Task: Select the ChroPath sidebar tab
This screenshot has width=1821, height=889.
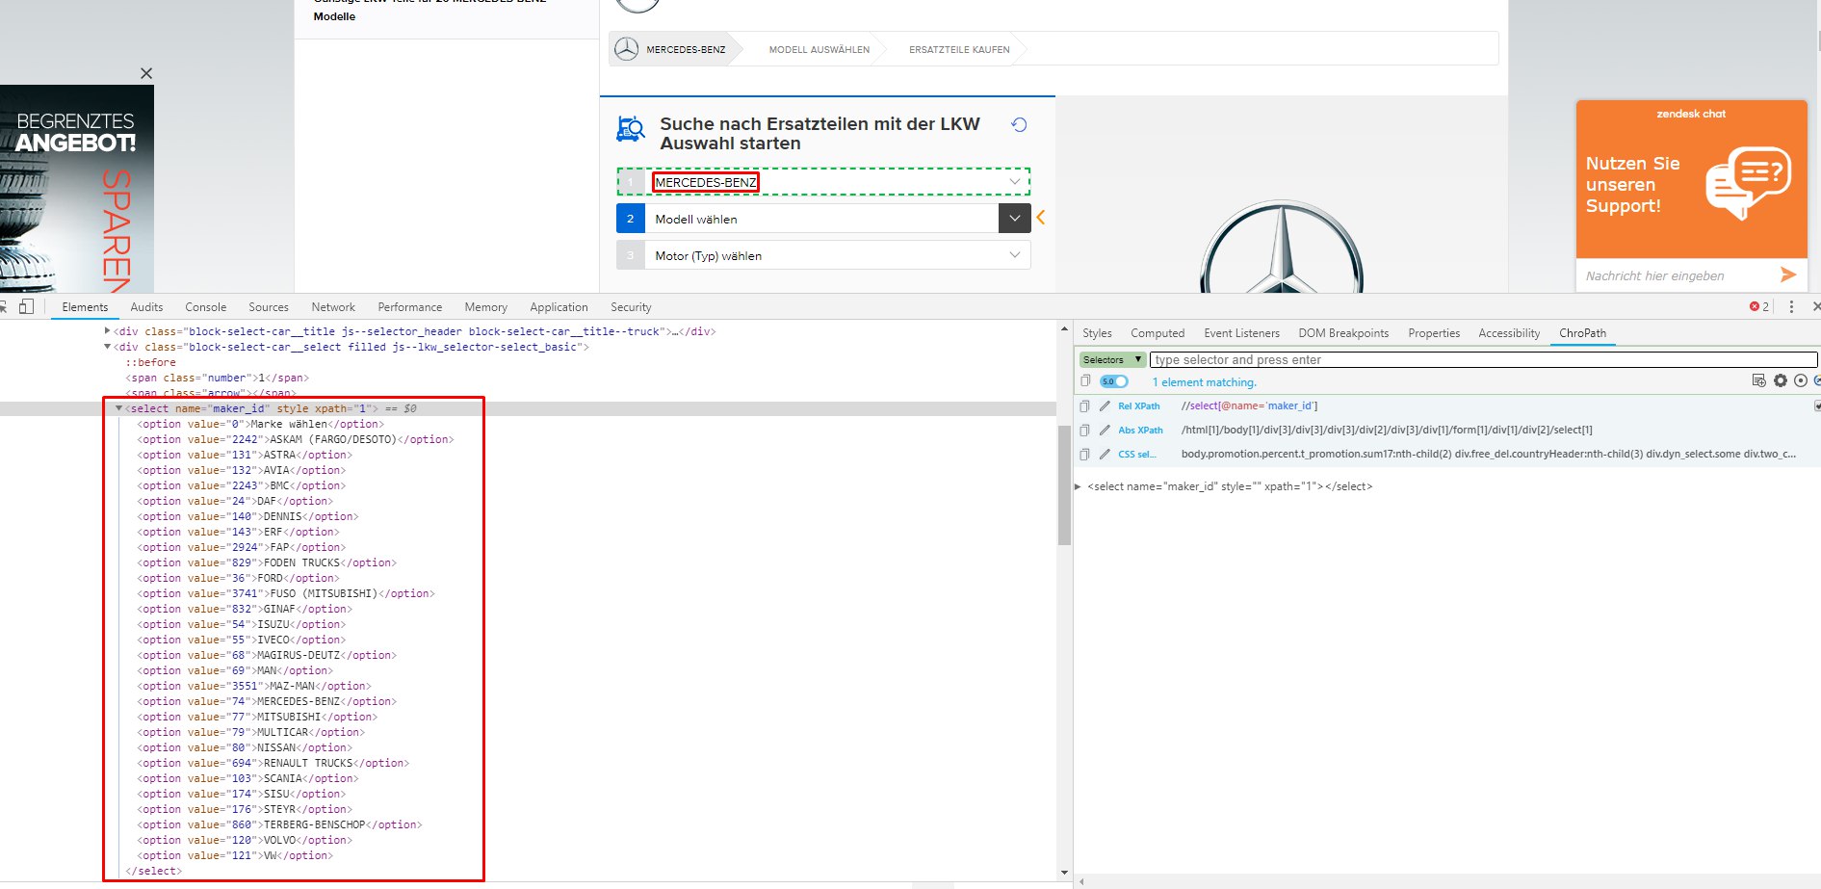Action: (1582, 333)
